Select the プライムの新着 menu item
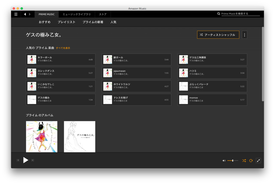 (93, 22)
